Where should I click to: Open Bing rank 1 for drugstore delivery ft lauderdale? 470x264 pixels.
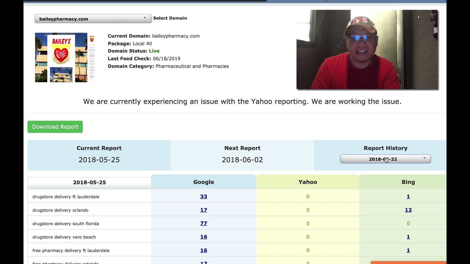408,197
